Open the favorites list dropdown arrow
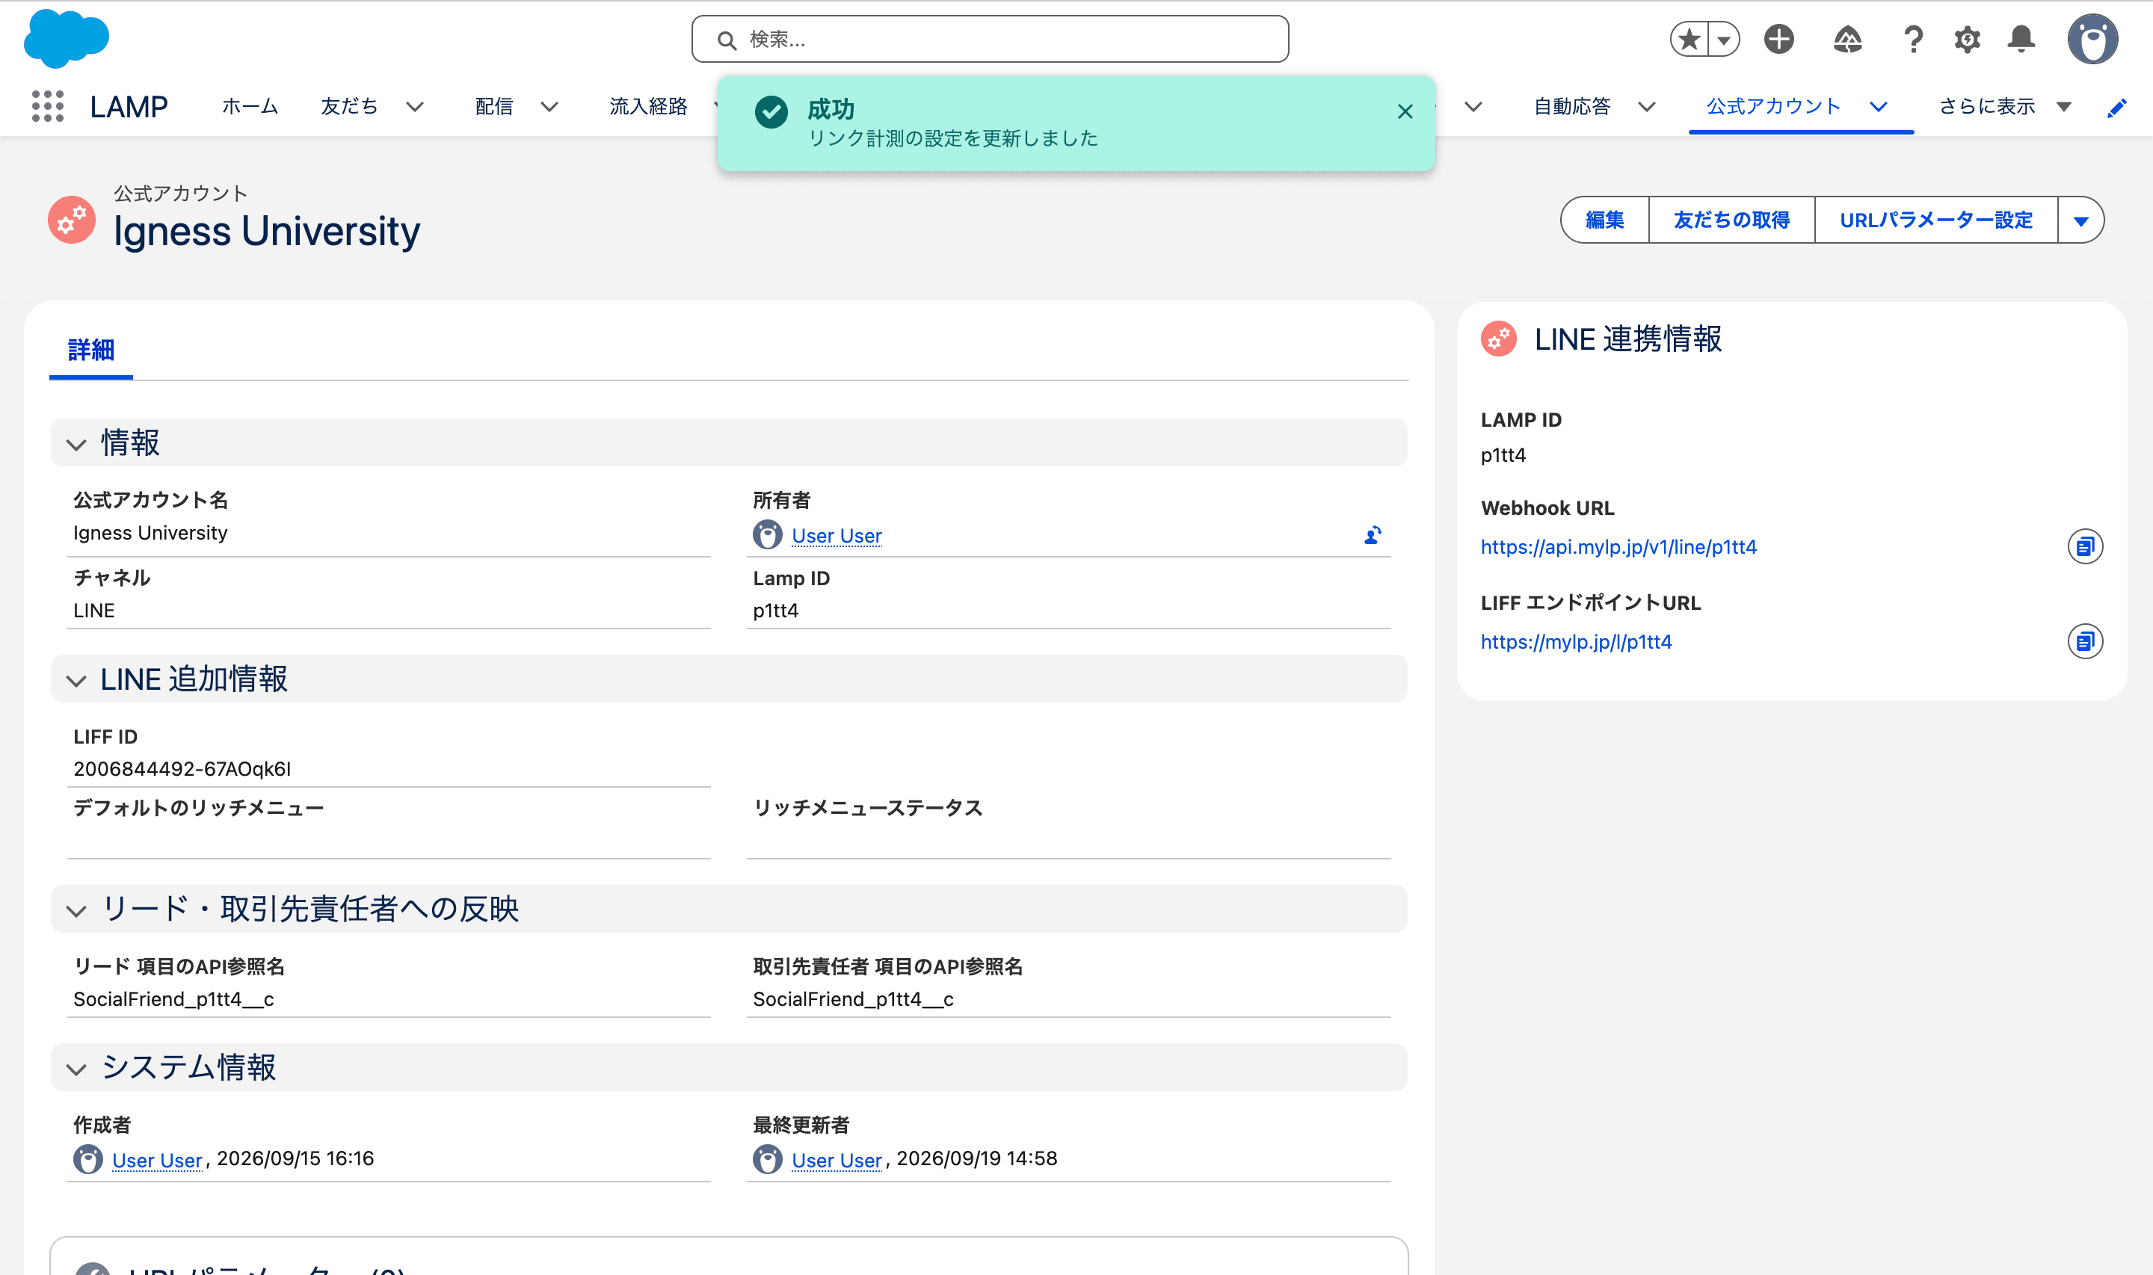 coord(1723,40)
